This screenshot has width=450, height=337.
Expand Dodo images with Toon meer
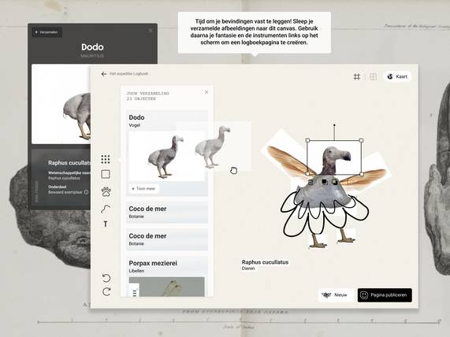click(143, 189)
